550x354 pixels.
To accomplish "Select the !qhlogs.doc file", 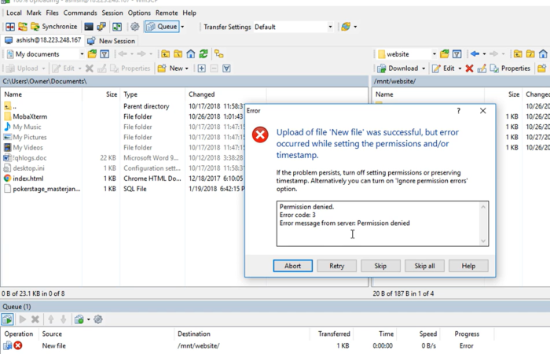I will pos(30,157).
